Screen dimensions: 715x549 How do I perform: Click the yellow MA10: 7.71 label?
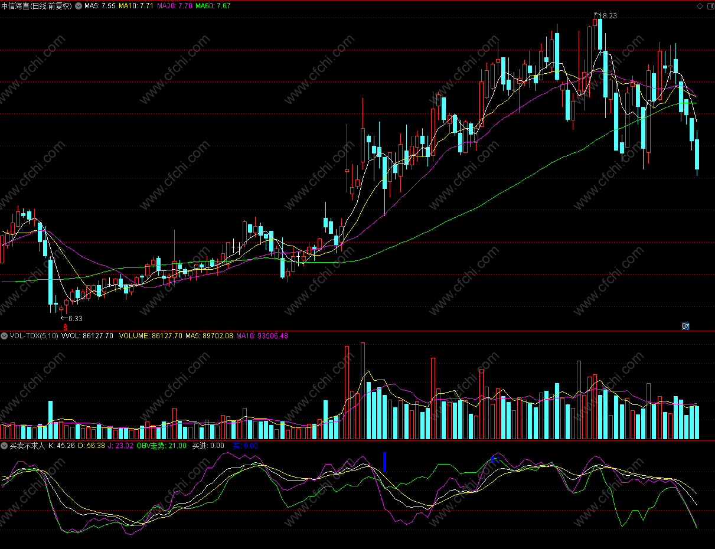(x=137, y=6)
